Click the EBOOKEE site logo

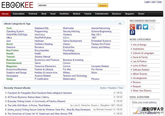(x=17, y=5)
